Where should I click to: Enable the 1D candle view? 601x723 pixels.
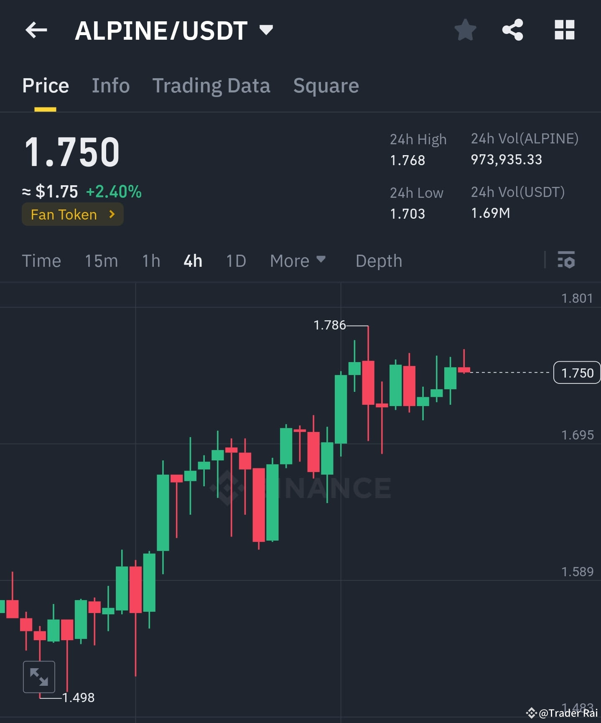click(x=235, y=261)
